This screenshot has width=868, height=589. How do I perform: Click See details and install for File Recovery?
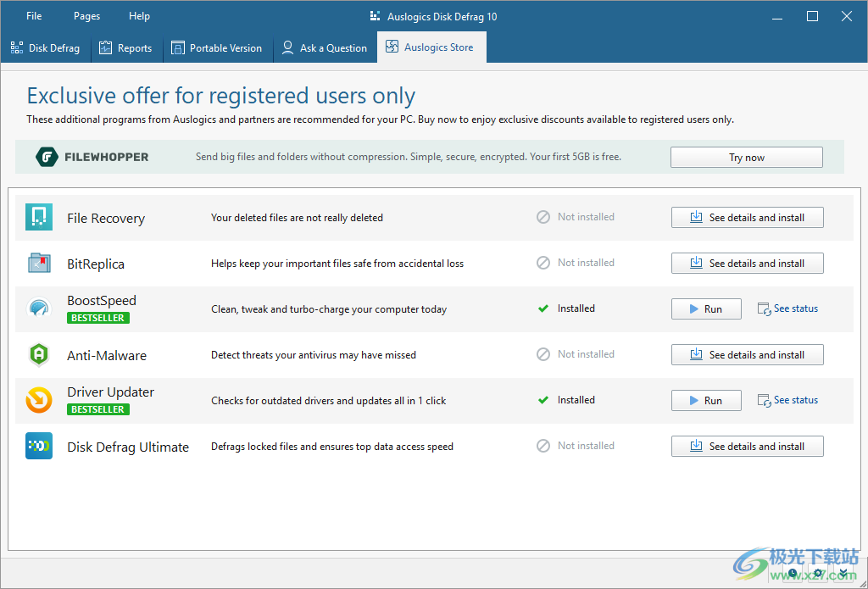pyautogui.click(x=748, y=218)
